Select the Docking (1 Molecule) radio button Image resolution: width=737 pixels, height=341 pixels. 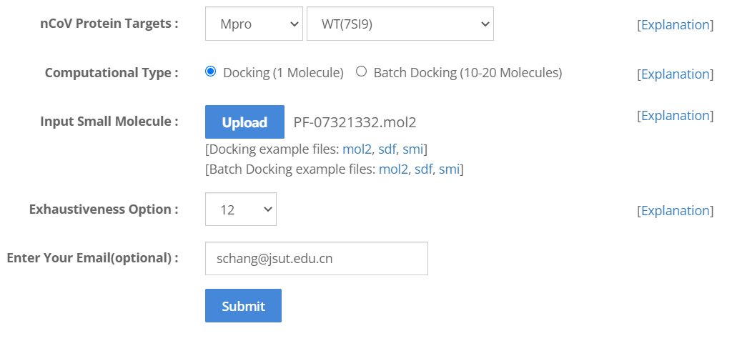(211, 71)
